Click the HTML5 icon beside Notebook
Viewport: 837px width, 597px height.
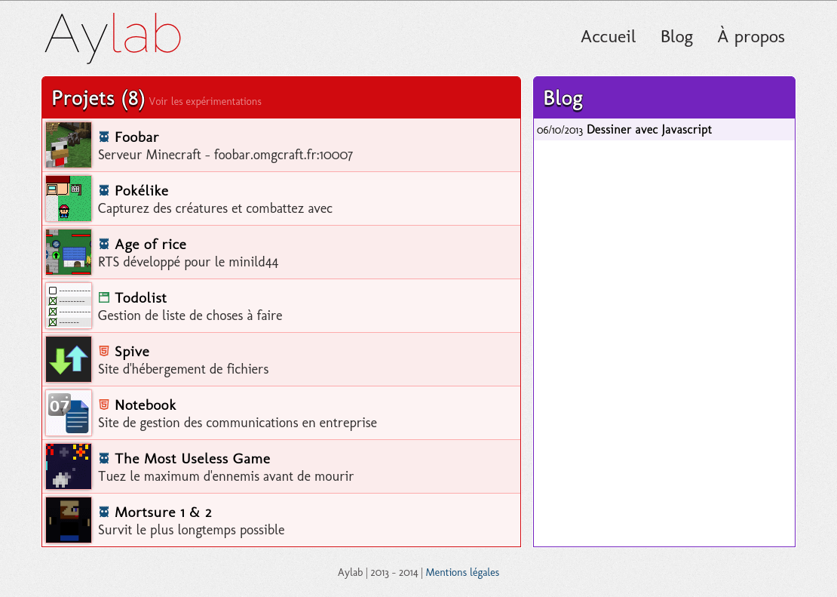(x=104, y=405)
